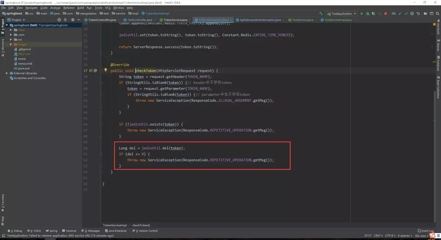Image resolution: width=441 pixels, height=240 pixels.
Task: Open the Favorites side tool window
Action: point(3,203)
